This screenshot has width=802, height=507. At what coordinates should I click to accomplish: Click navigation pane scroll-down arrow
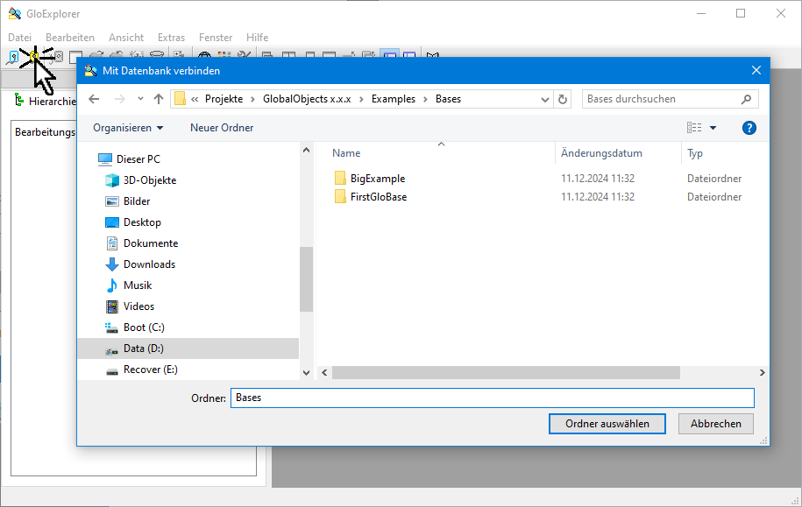(307, 372)
